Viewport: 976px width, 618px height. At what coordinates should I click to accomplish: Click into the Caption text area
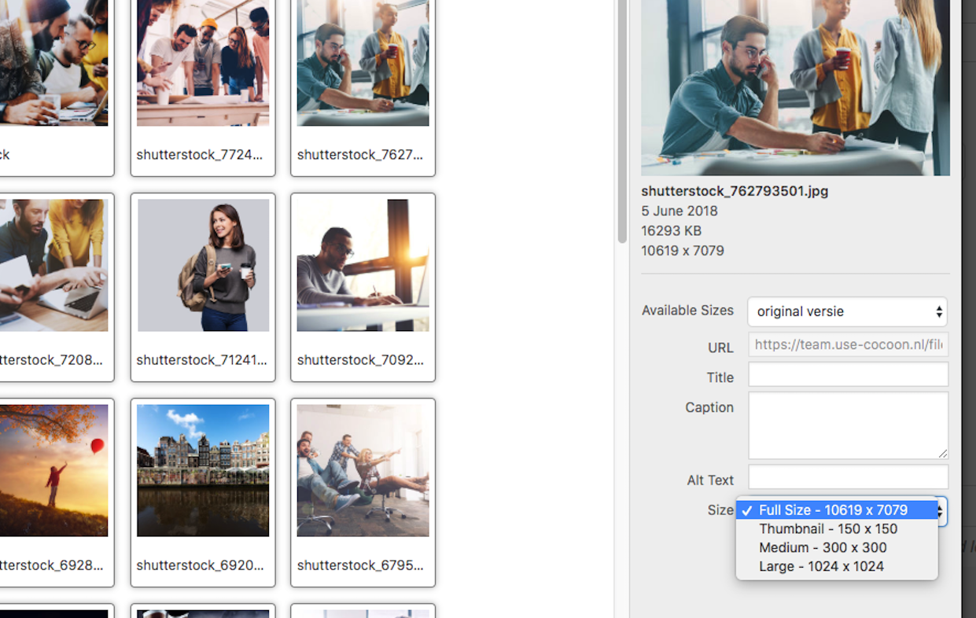[848, 425]
